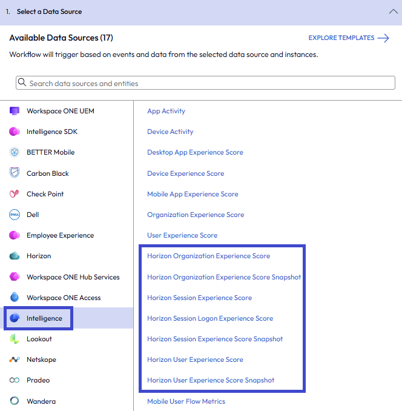Click the Lookout logo icon
This screenshot has width=402, height=411.
(x=15, y=339)
